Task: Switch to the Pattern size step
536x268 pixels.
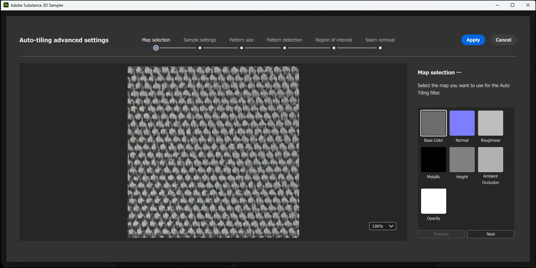Action: pos(241,40)
